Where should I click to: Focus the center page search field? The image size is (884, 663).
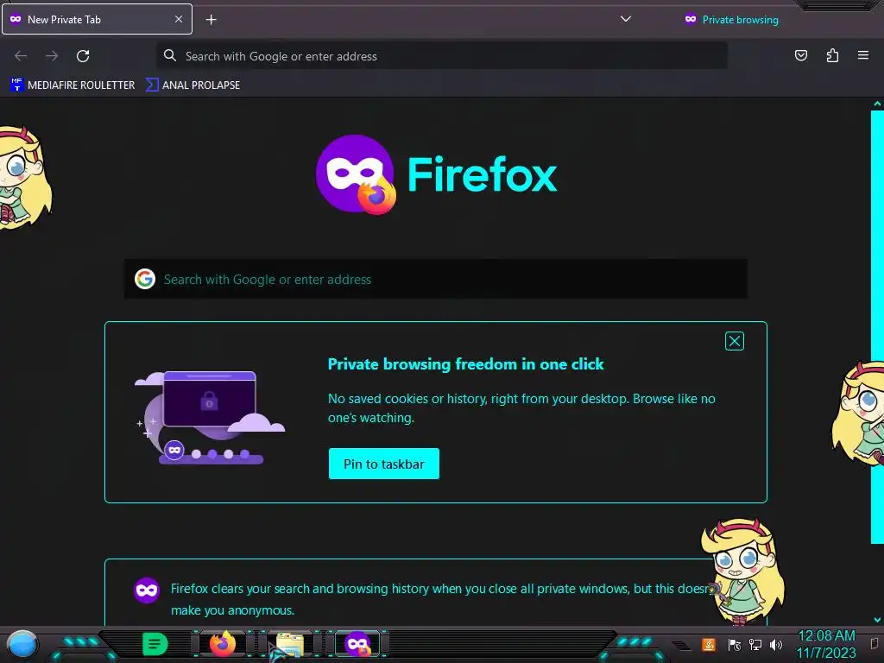click(x=436, y=279)
